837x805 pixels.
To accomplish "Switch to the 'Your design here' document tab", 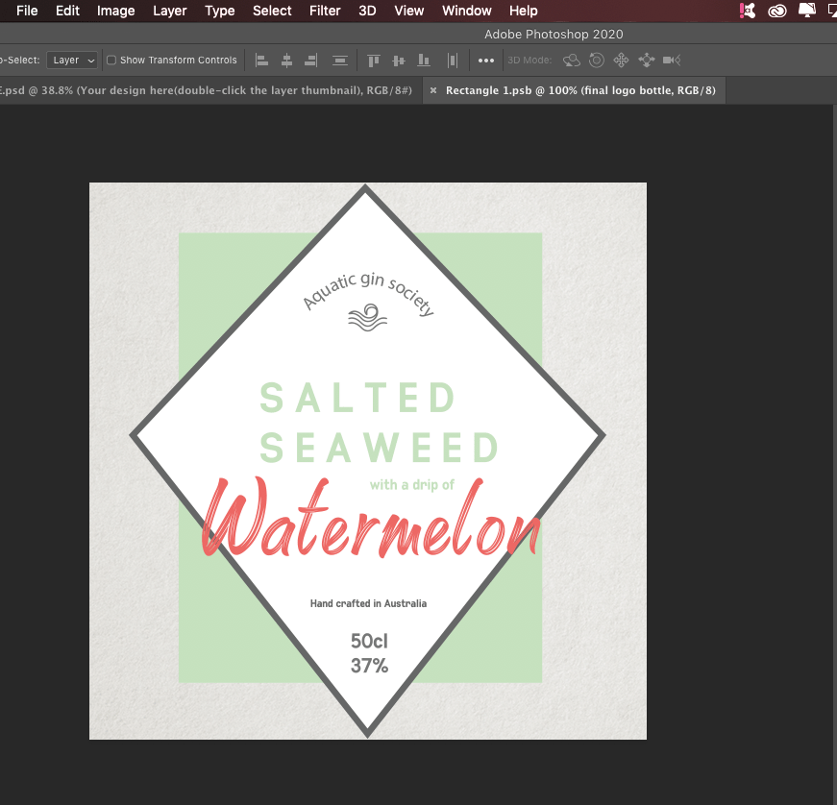I will (207, 90).
